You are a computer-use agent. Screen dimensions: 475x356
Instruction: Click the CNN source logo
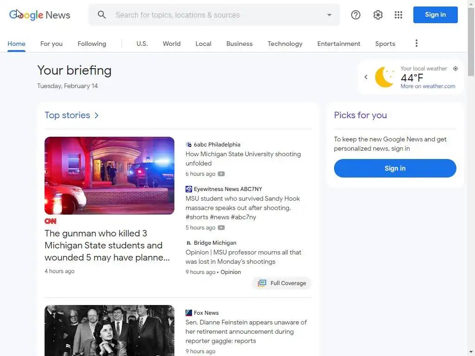pyautogui.click(x=50, y=221)
